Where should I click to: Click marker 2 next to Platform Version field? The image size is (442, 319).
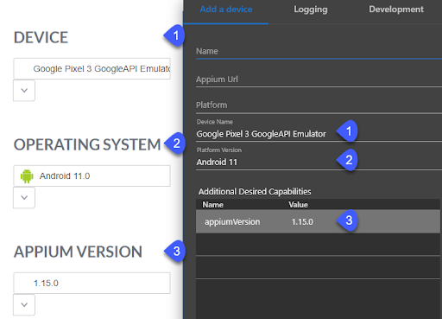pyautogui.click(x=347, y=160)
